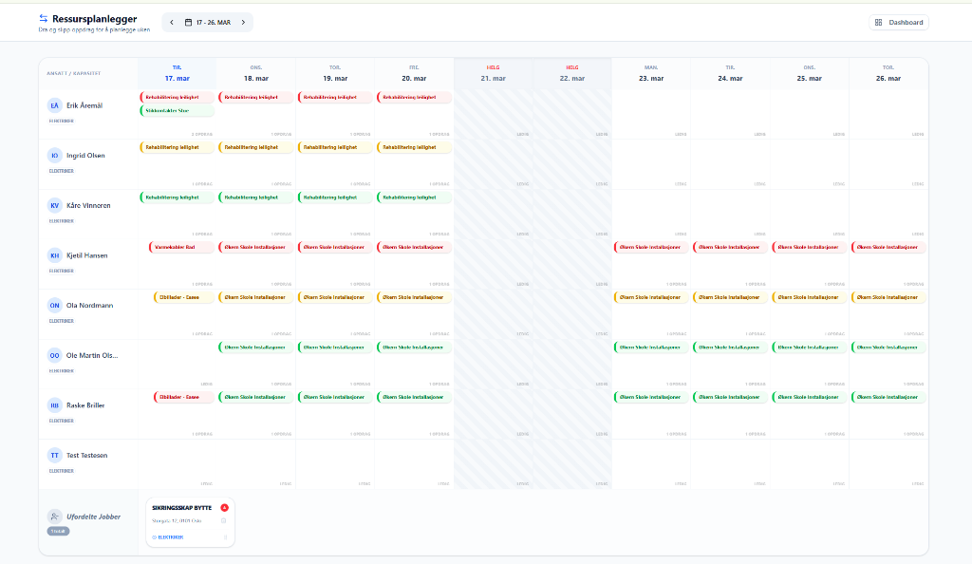The width and height of the screenshot is (972, 564).
Task: Advance to next week with right chevron
Action: (x=243, y=22)
